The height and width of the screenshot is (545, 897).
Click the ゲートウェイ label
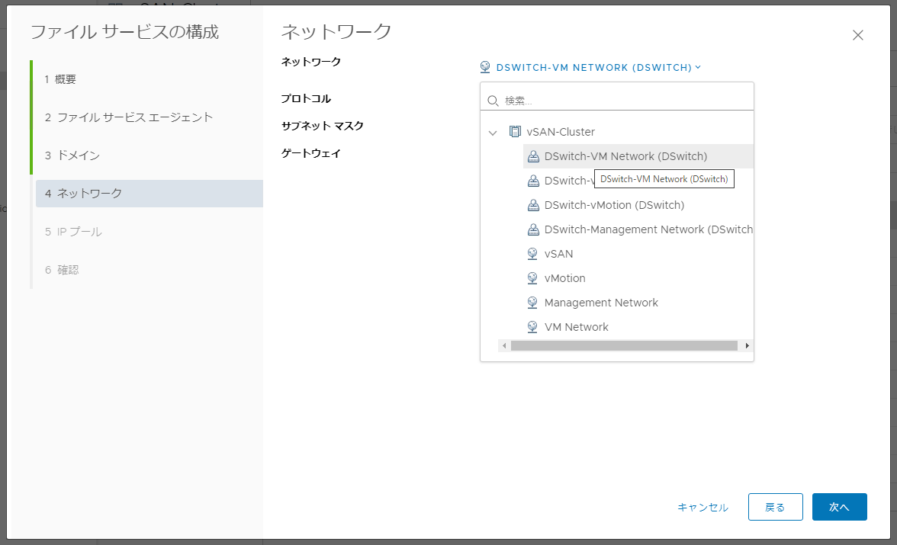tap(311, 153)
